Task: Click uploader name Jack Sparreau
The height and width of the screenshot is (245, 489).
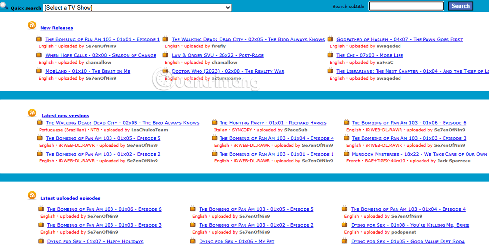Action: (x=454, y=161)
